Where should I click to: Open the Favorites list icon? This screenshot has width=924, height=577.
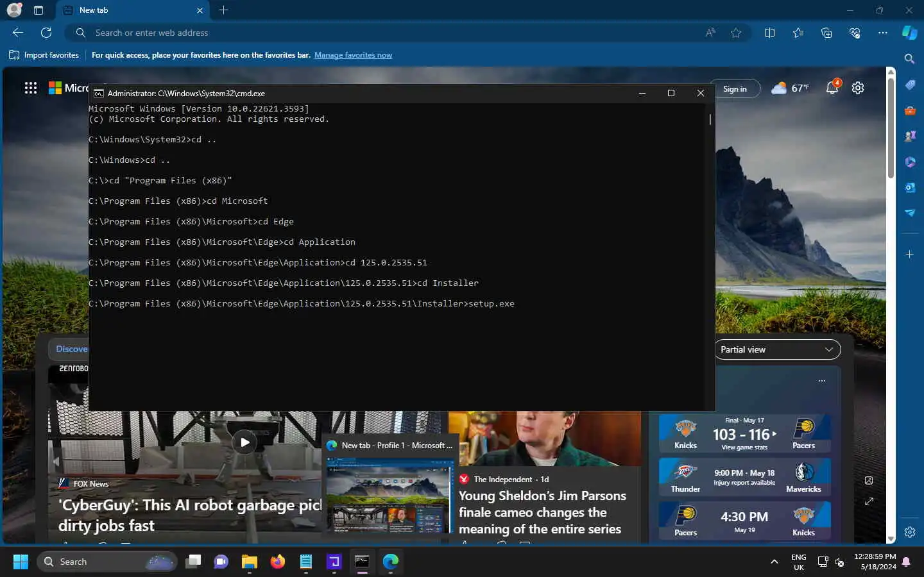click(x=798, y=33)
